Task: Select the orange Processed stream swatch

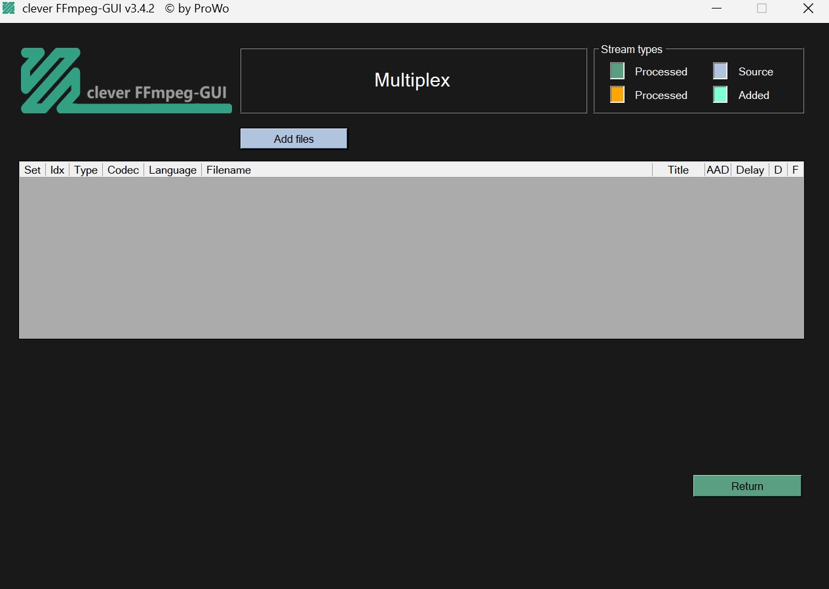Action: pyautogui.click(x=617, y=94)
